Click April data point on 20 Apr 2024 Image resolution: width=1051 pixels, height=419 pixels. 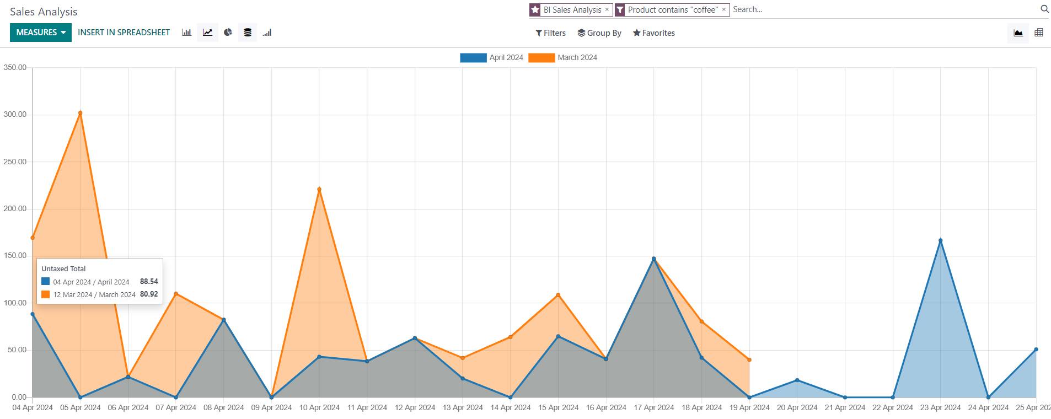[x=797, y=380]
